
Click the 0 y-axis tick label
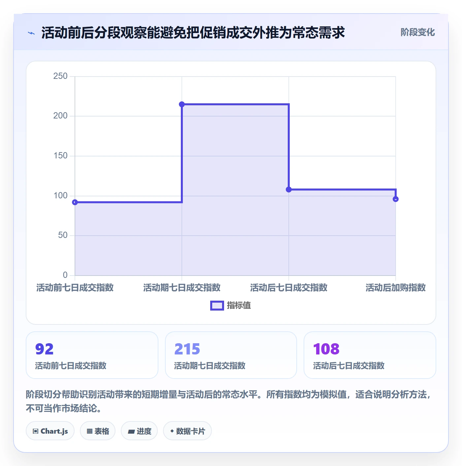65,275
